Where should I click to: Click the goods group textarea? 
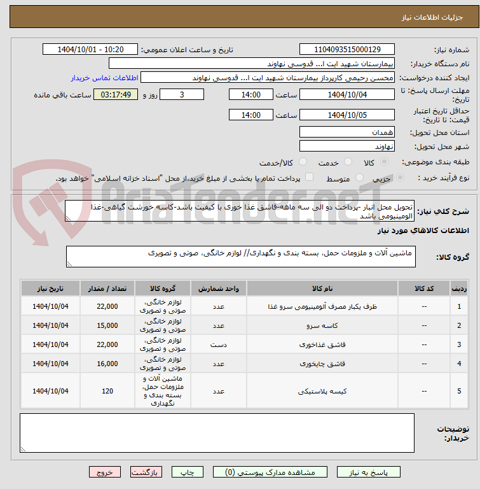[241, 257]
